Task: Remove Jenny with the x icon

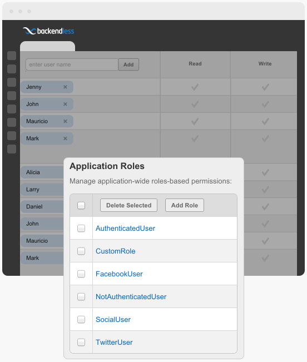Action: point(65,87)
